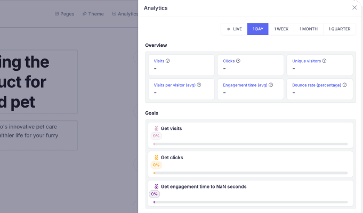The width and height of the screenshot is (363, 213).
Task: Click the Get clicks medal icon
Action: tap(157, 158)
